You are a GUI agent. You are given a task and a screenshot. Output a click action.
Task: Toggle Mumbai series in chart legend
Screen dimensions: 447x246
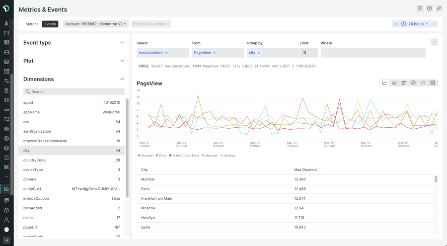146,156
